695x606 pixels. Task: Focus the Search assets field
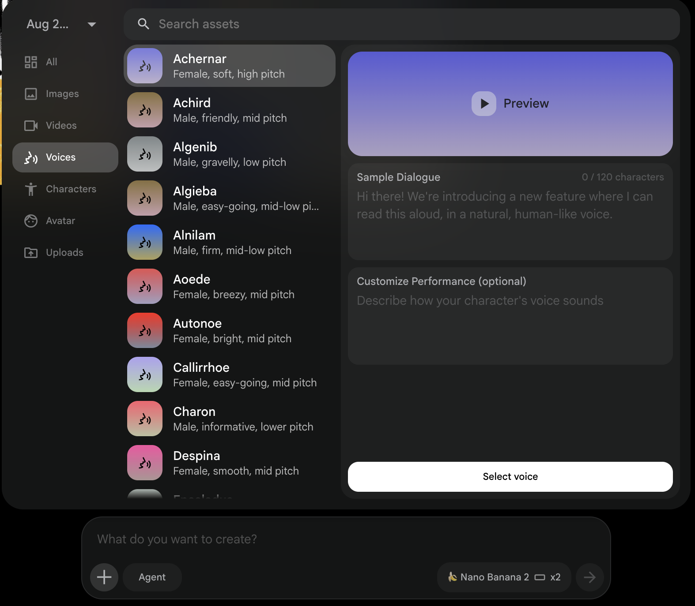pos(401,24)
